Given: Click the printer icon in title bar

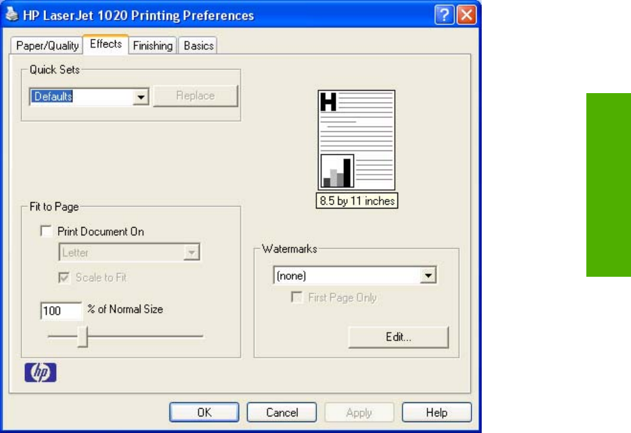Looking at the screenshot, I should (x=12, y=15).
